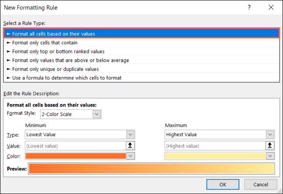
Task: Click the Maximum value range selector icon
Action: (270, 146)
